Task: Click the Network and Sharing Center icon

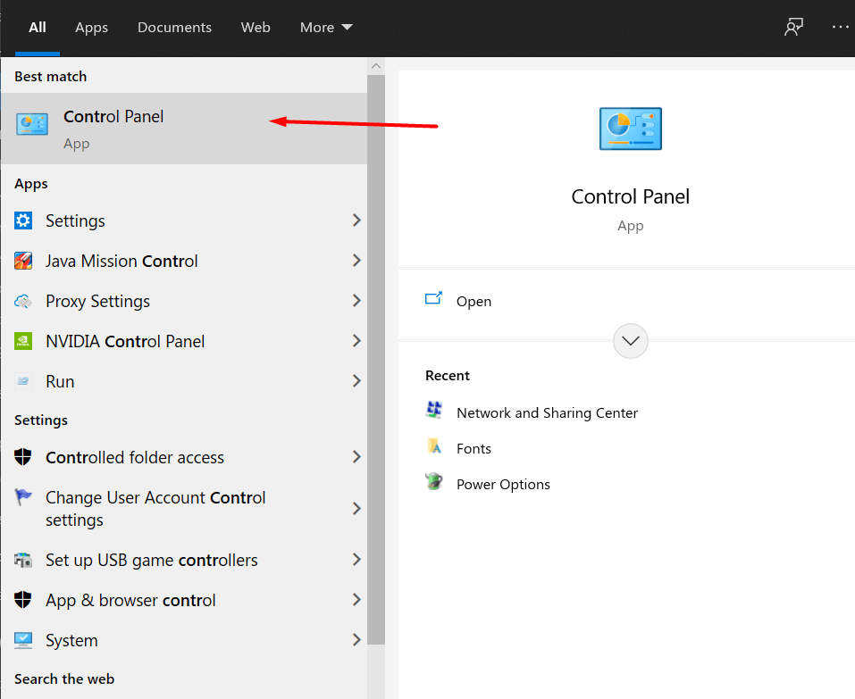Action: (x=435, y=412)
